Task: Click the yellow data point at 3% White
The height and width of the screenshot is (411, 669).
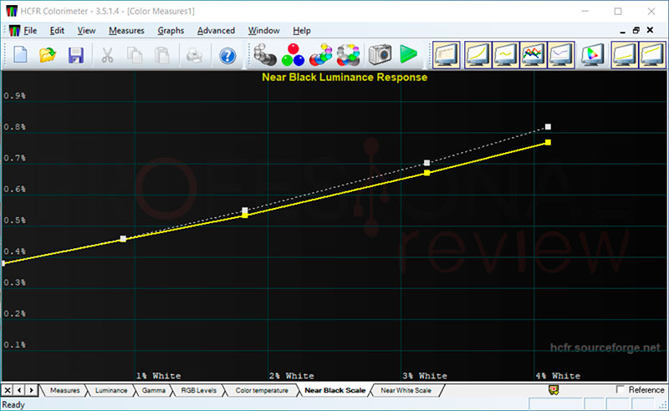Action: pos(426,173)
